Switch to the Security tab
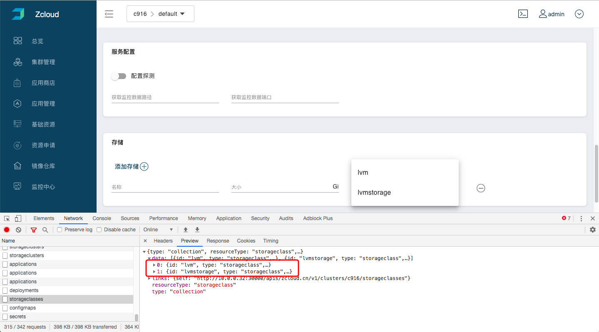Image resolution: width=599 pixels, height=332 pixels. point(260,218)
